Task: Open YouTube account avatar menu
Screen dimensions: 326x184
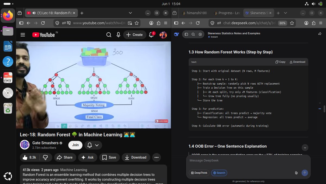Action: coord(163,35)
